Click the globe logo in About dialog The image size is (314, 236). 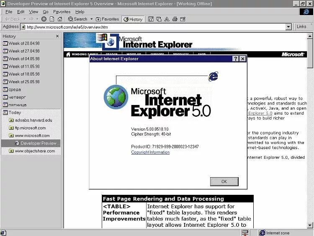pyautogui.click(x=116, y=97)
